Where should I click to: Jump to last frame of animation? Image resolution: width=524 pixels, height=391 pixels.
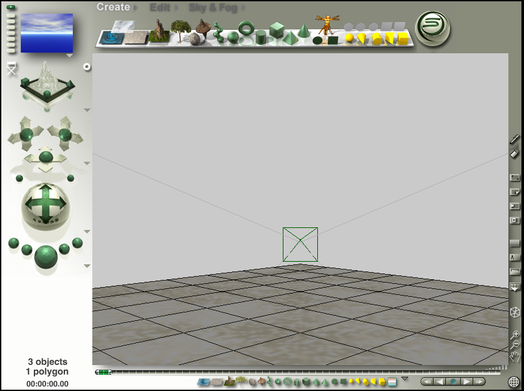479,381
